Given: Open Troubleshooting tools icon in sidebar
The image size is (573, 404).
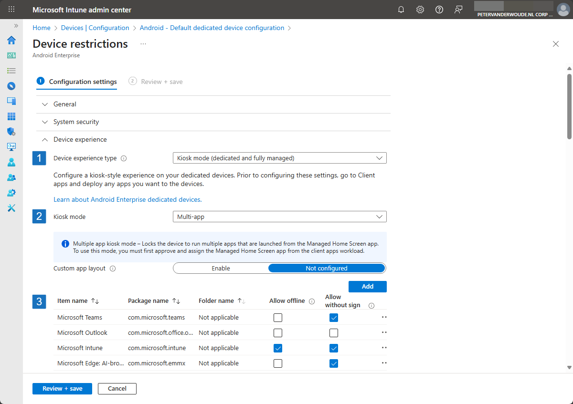Looking at the screenshot, I should 11,208.
